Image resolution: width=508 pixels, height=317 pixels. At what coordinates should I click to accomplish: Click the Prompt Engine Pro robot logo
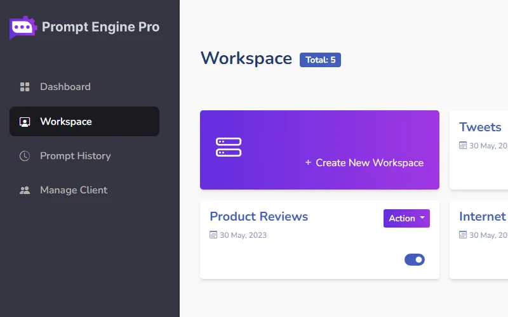coord(23,27)
